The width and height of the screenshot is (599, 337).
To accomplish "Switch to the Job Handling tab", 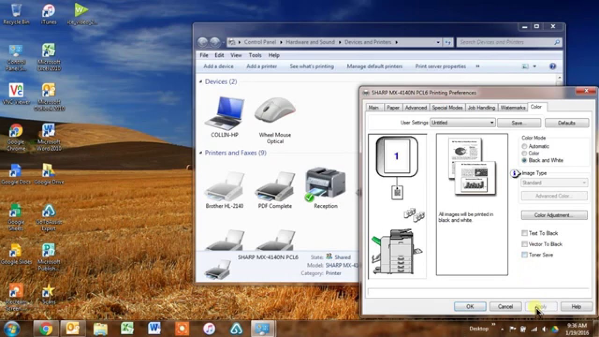I will click(482, 108).
